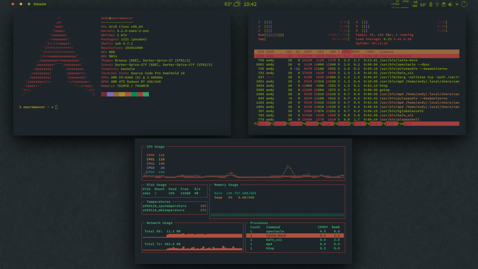Click the Mem% header in gotop Processes
This screenshot has width=478, height=269.
tap(336, 227)
